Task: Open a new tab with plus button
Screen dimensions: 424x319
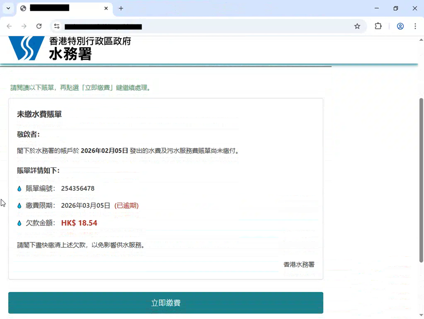Action: coord(121,8)
